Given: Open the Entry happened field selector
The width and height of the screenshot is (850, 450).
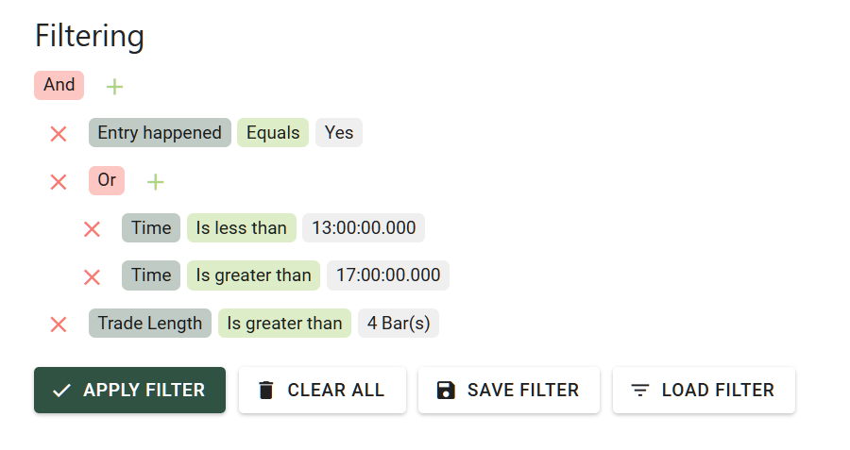Looking at the screenshot, I should pyautogui.click(x=160, y=133).
